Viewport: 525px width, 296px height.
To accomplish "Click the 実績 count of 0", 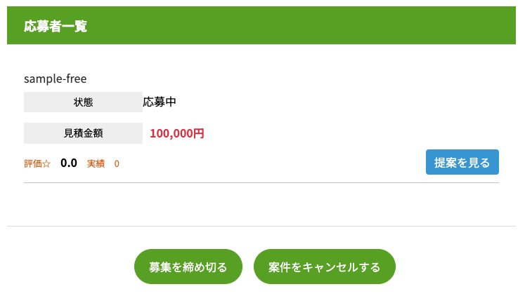I will coord(117,163).
